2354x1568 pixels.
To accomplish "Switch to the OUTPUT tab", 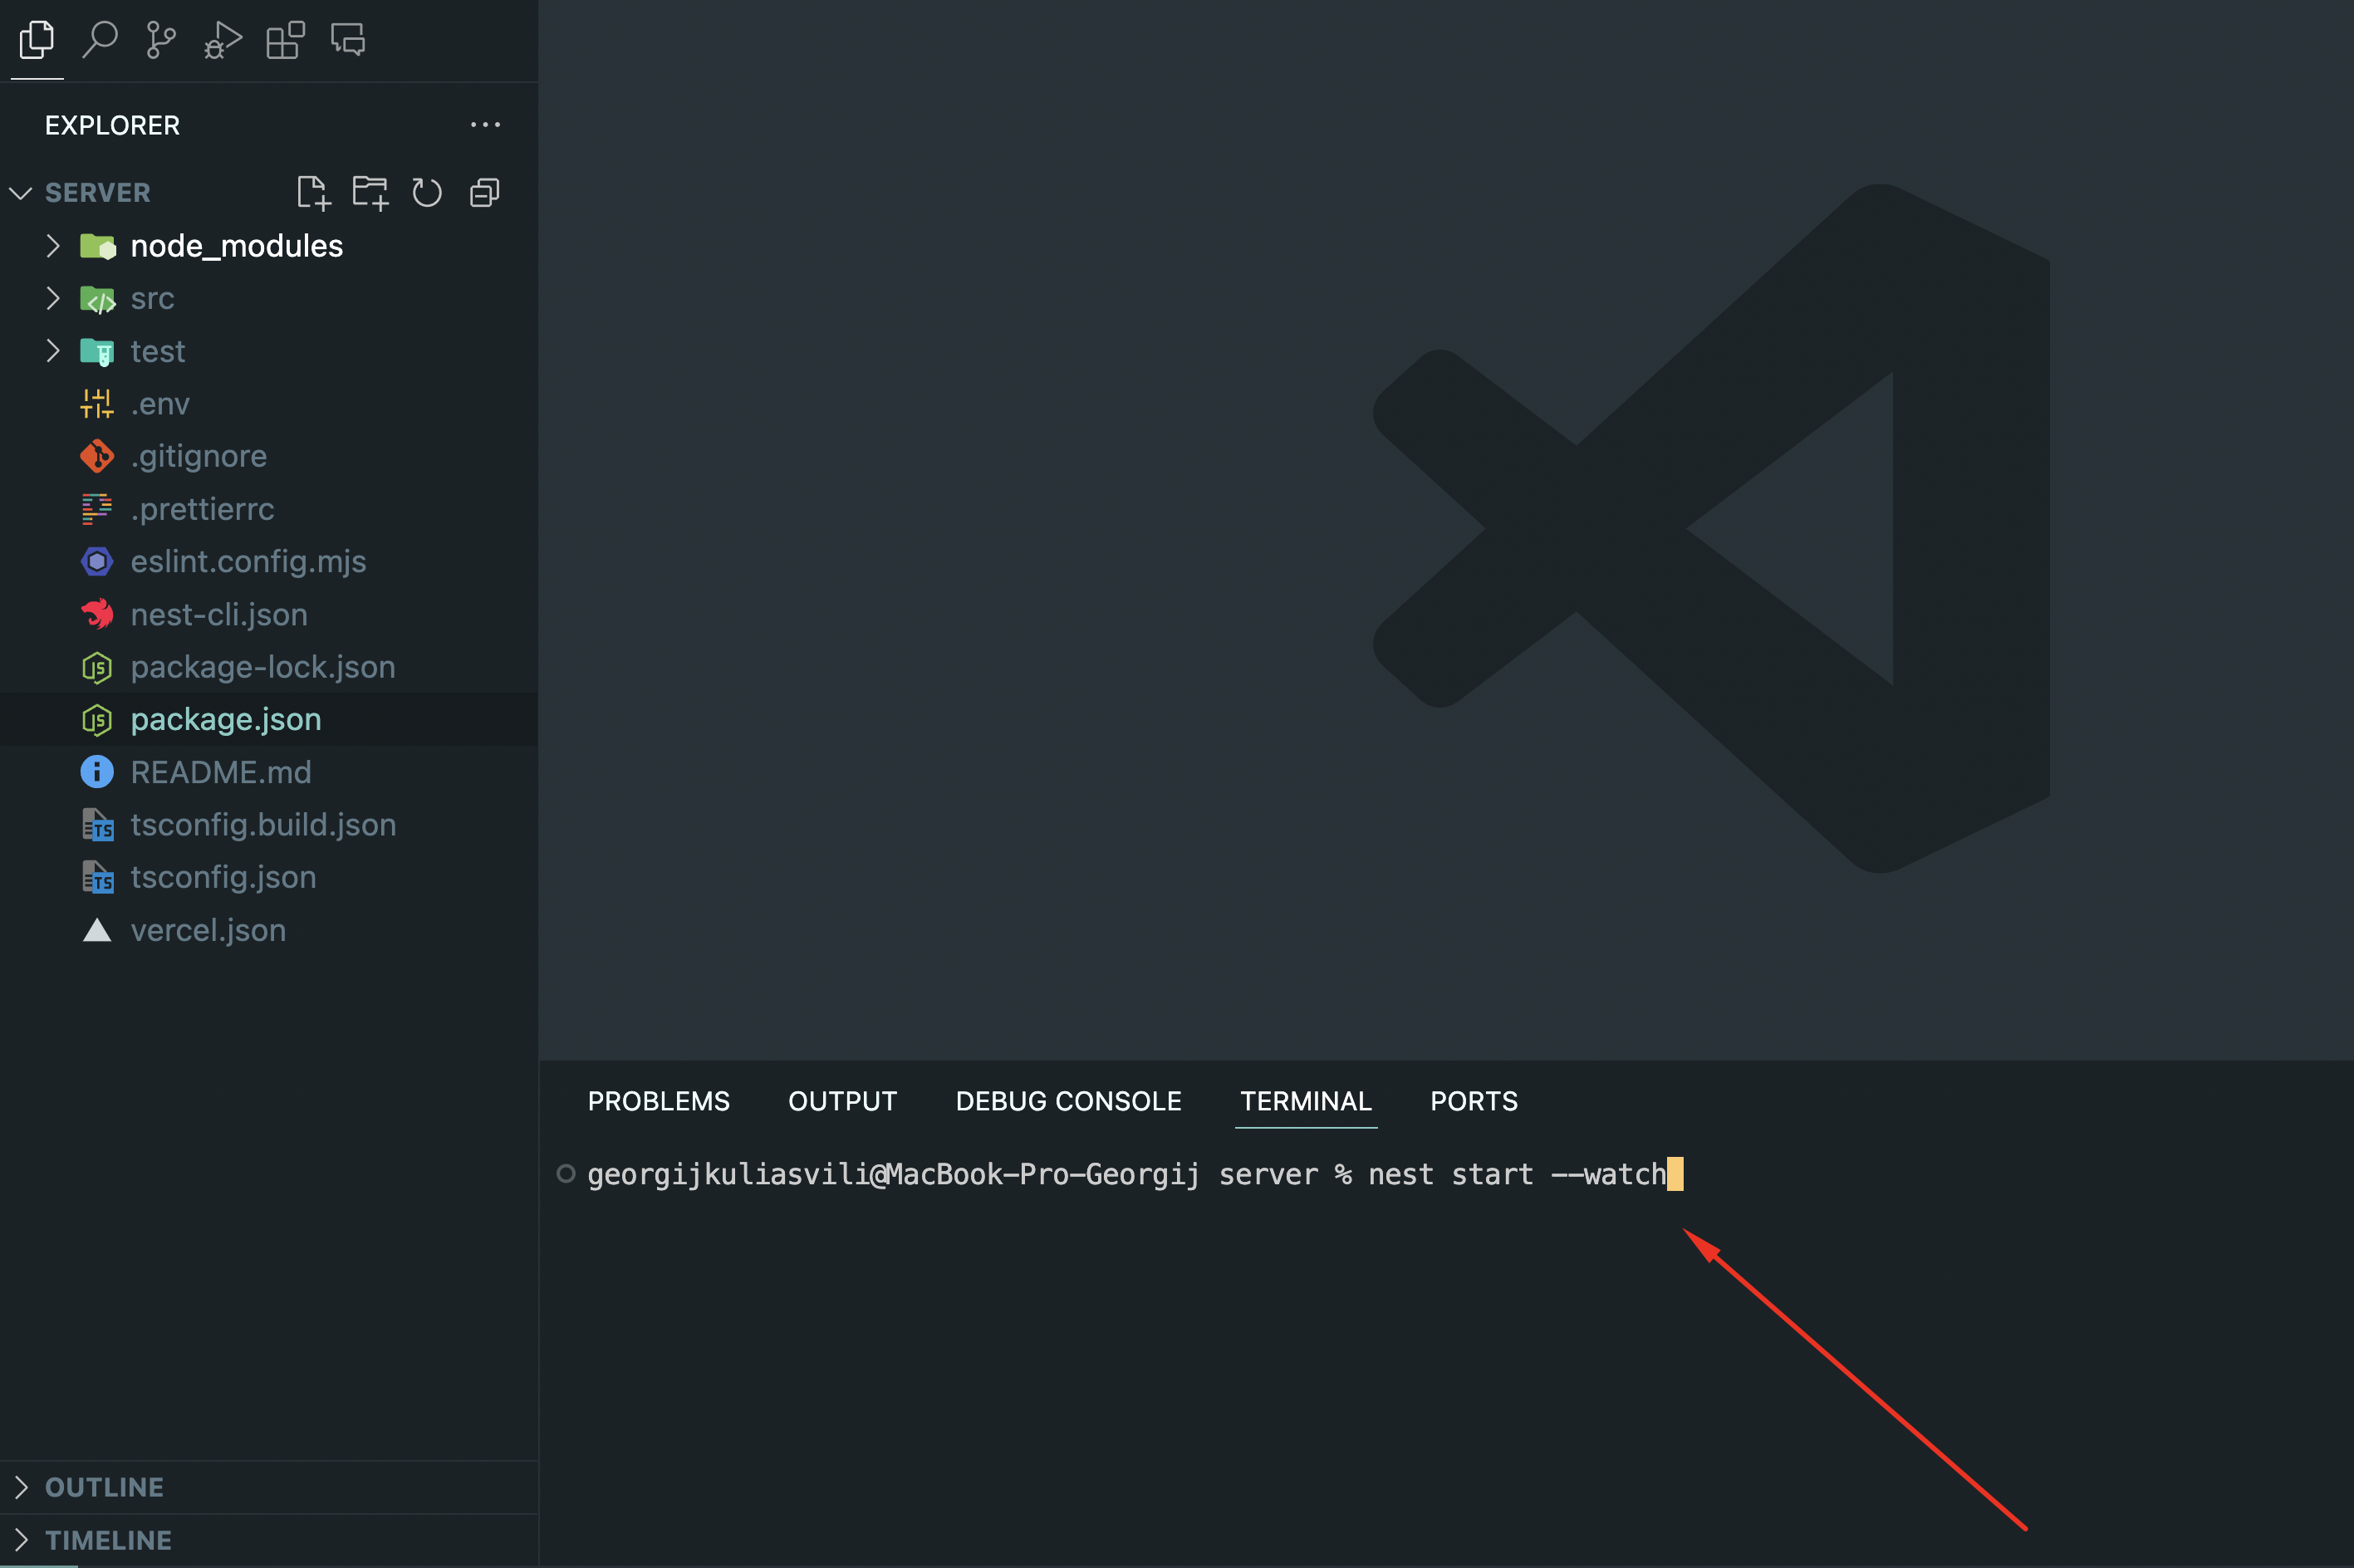I will [843, 1101].
